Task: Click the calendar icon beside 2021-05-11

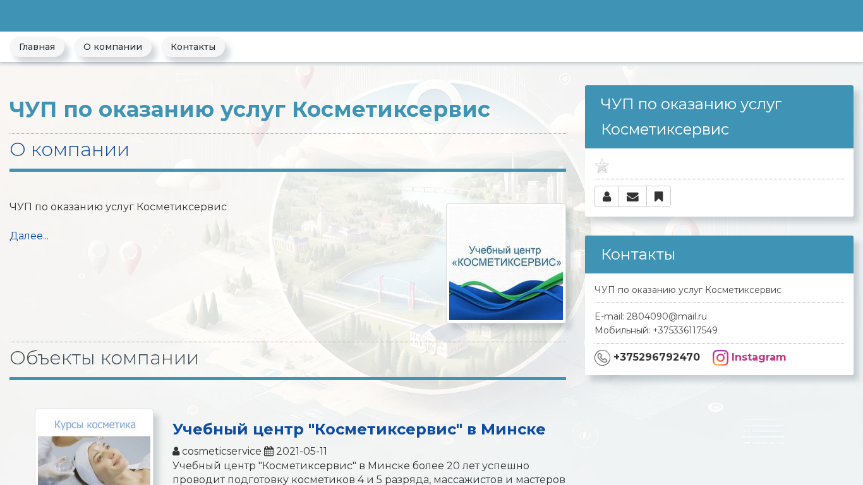Action: (269, 452)
